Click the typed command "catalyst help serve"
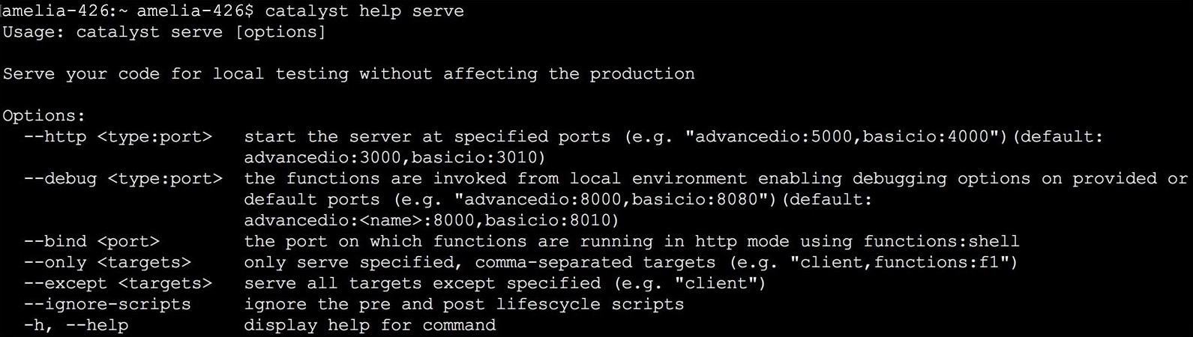Screen dimensions: 1193x337 [x=364, y=11]
